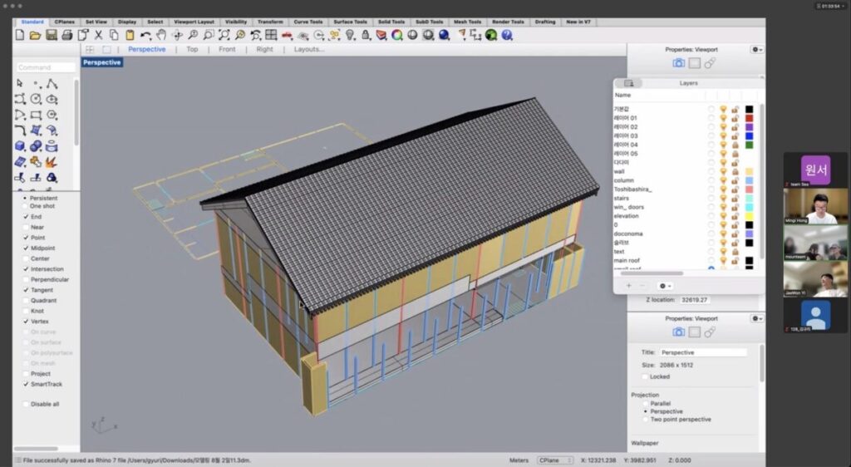The width and height of the screenshot is (851, 467).
Task: Switch to the Top viewport tab
Action: click(192, 49)
